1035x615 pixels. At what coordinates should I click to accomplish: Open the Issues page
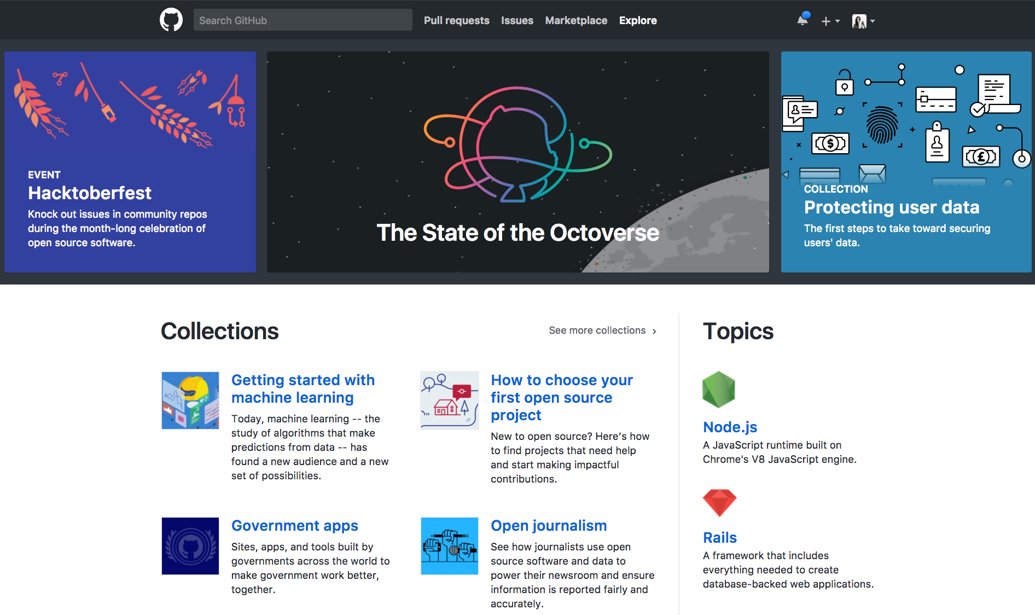517,20
